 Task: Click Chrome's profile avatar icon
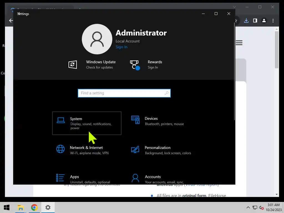coord(264,21)
